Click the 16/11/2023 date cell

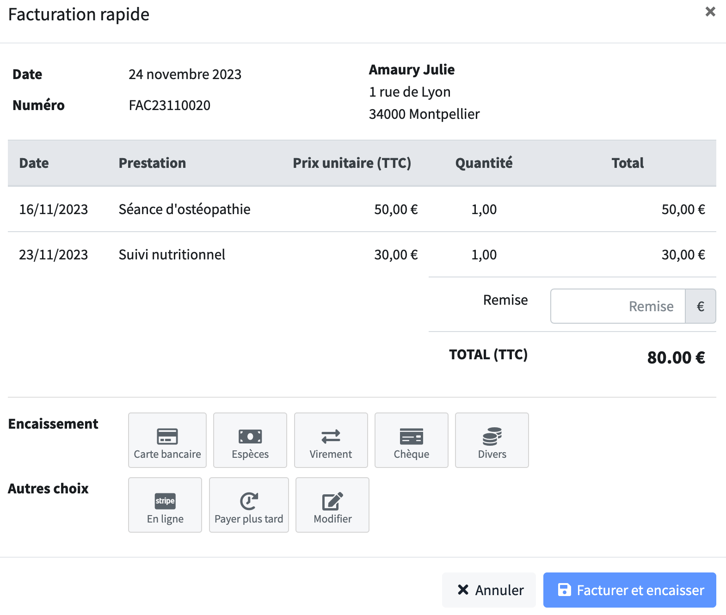click(x=54, y=209)
